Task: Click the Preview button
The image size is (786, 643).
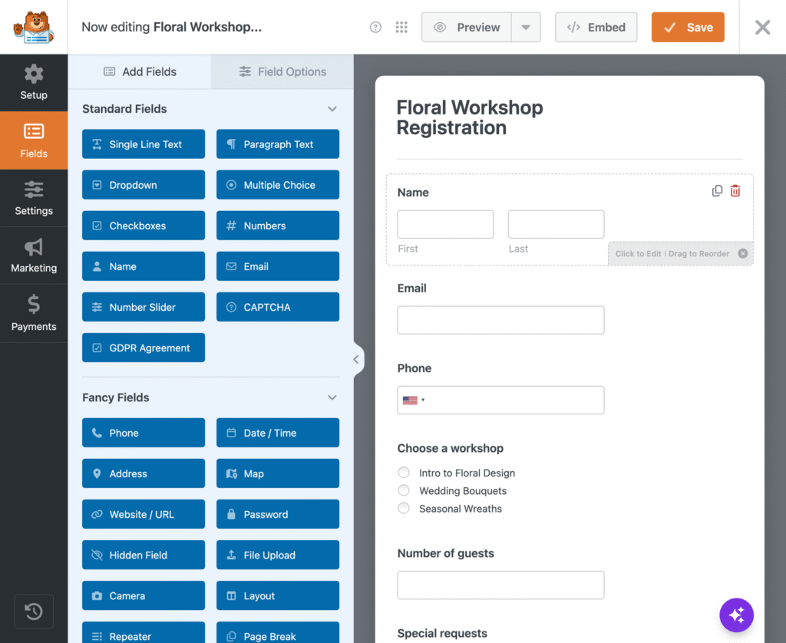Action: click(x=467, y=27)
